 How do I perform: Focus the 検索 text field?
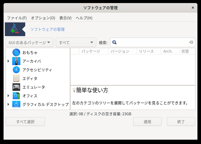tap(153, 42)
